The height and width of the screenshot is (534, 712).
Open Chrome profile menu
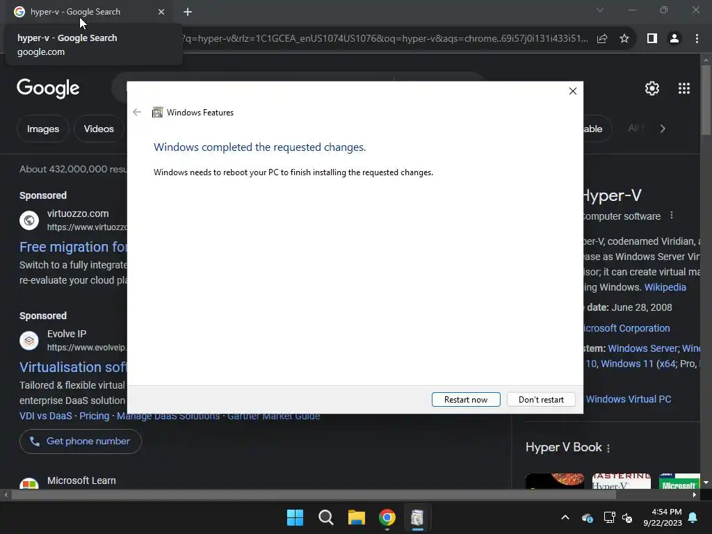pos(674,39)
